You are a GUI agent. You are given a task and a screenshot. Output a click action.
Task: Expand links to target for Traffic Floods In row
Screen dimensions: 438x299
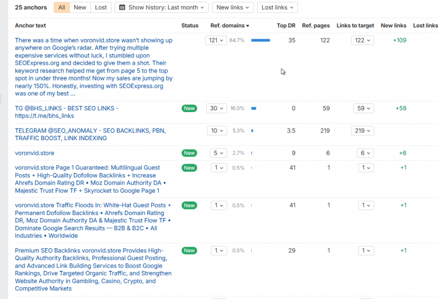point(366,206)
